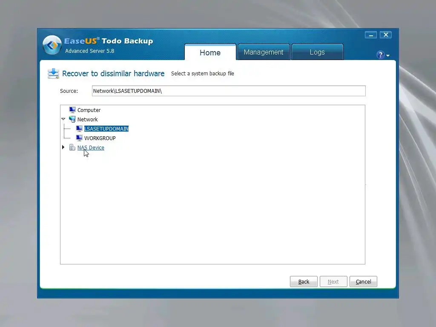Select the NAS Device entry
The height and width of the screenshot is (327, 436).
tap(91, 148)
